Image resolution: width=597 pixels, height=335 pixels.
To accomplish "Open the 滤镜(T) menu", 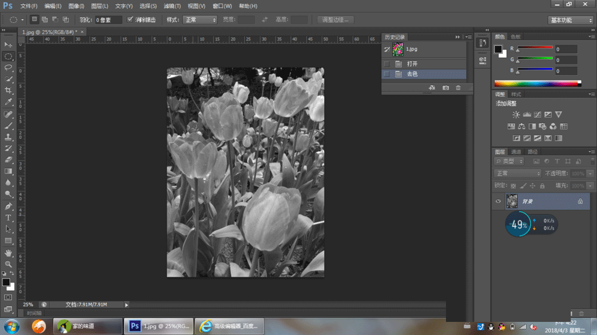I will [173, 6].
